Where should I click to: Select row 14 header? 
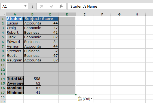(3, 79)
